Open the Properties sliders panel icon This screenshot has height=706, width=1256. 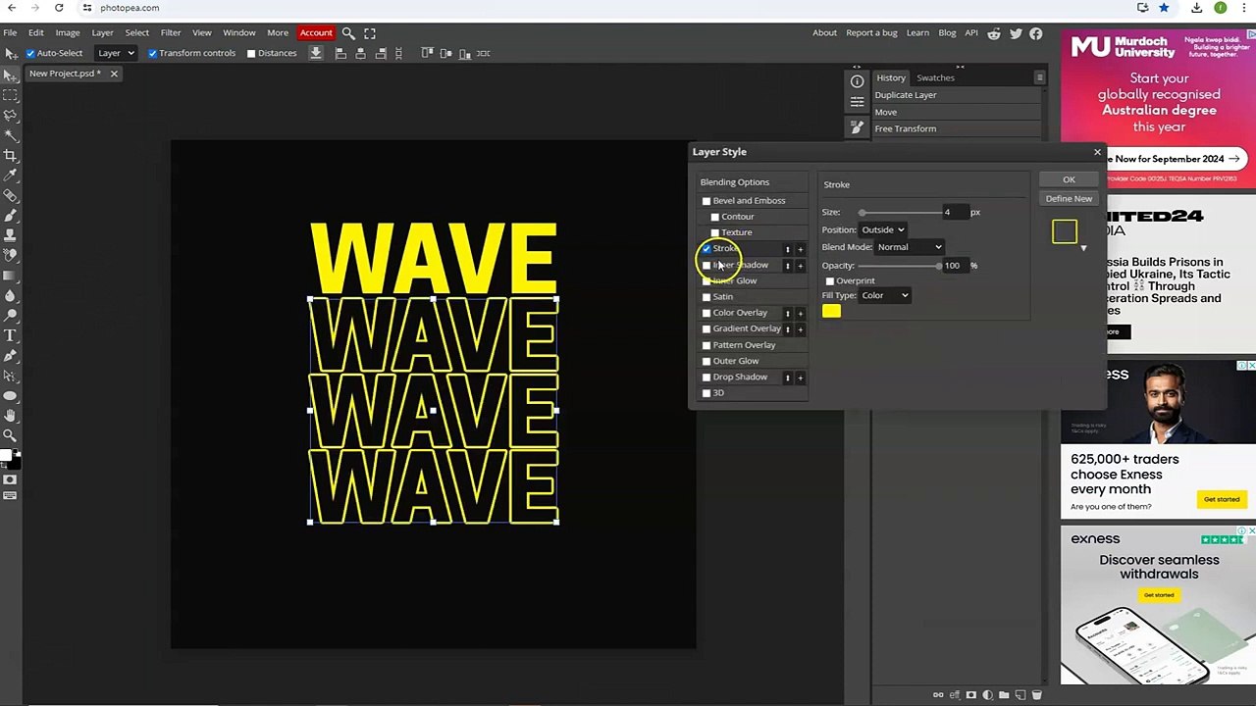coord(857,101)
